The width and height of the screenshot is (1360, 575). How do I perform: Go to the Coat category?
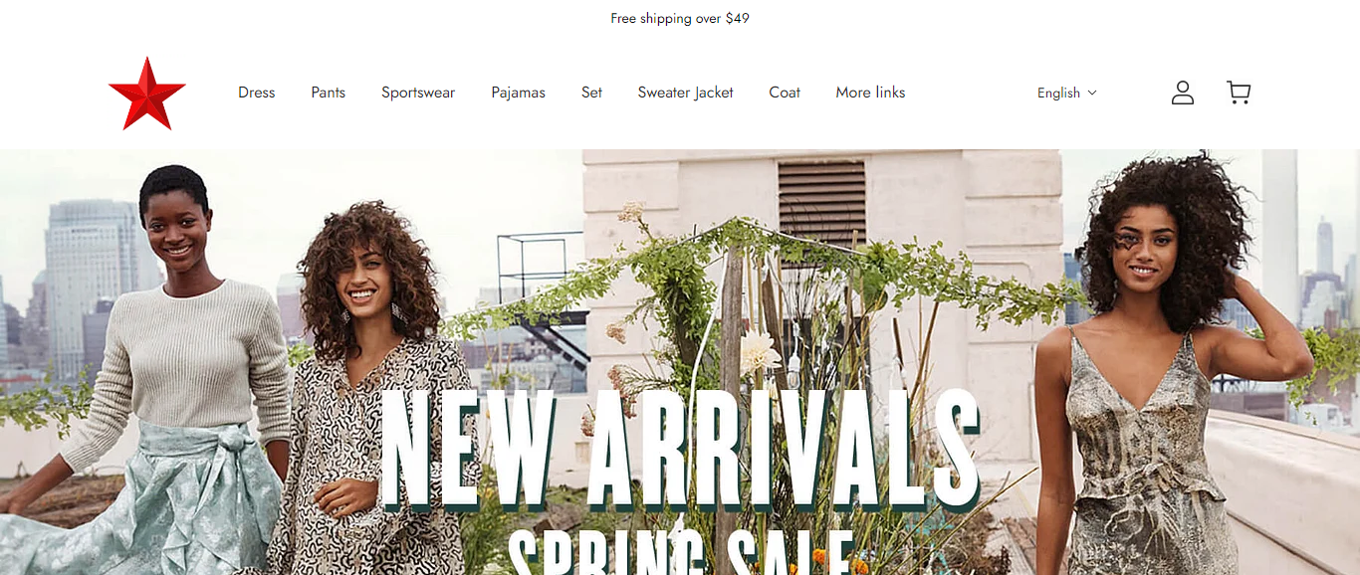click(x=785, y=93)
